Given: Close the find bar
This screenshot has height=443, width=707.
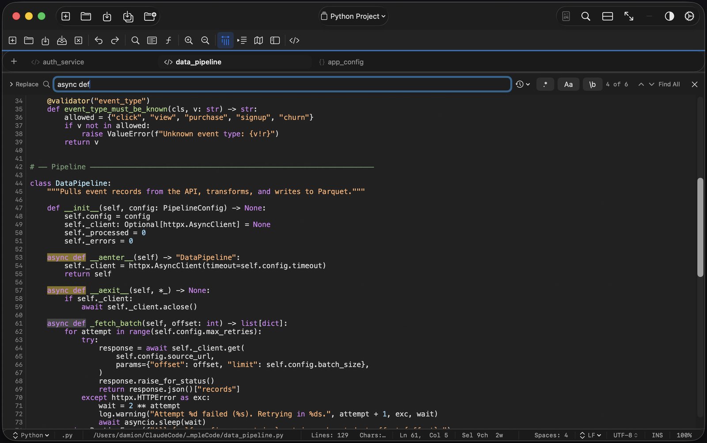Looking at the screenshot, I should point(695,84).
